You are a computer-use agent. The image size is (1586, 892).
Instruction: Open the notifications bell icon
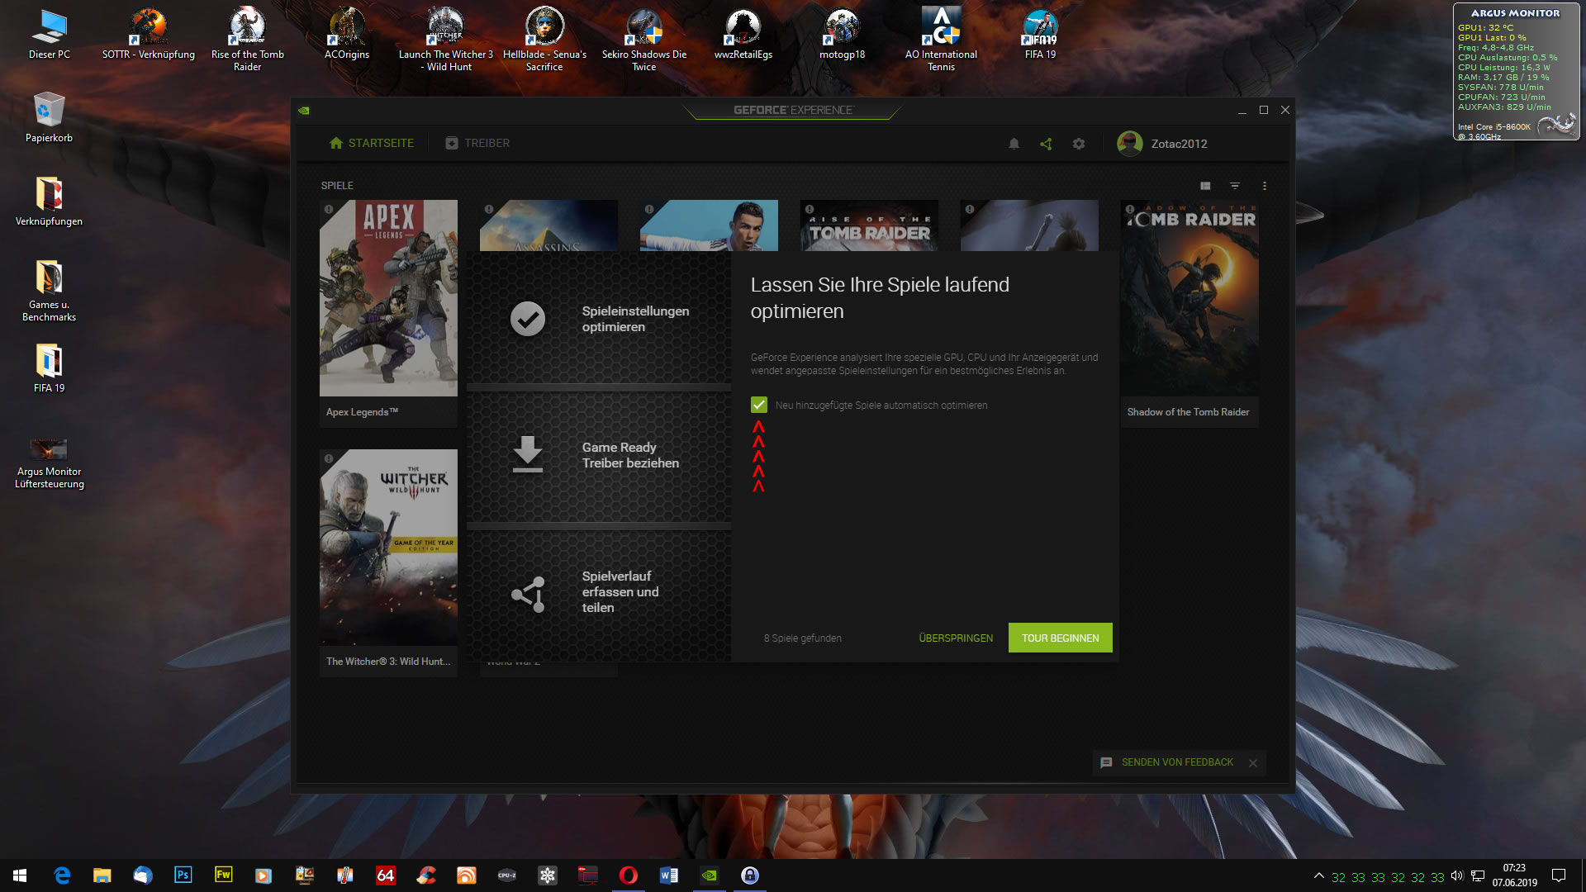tap(1014, 144)
